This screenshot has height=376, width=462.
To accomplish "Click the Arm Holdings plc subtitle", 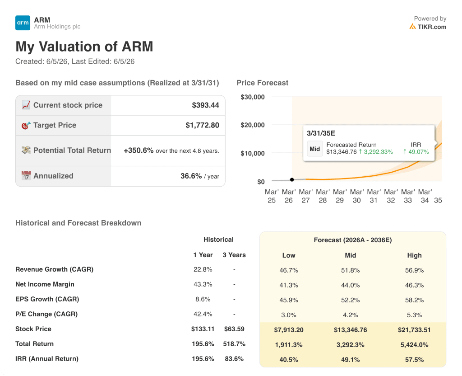I will pos(57,27).
